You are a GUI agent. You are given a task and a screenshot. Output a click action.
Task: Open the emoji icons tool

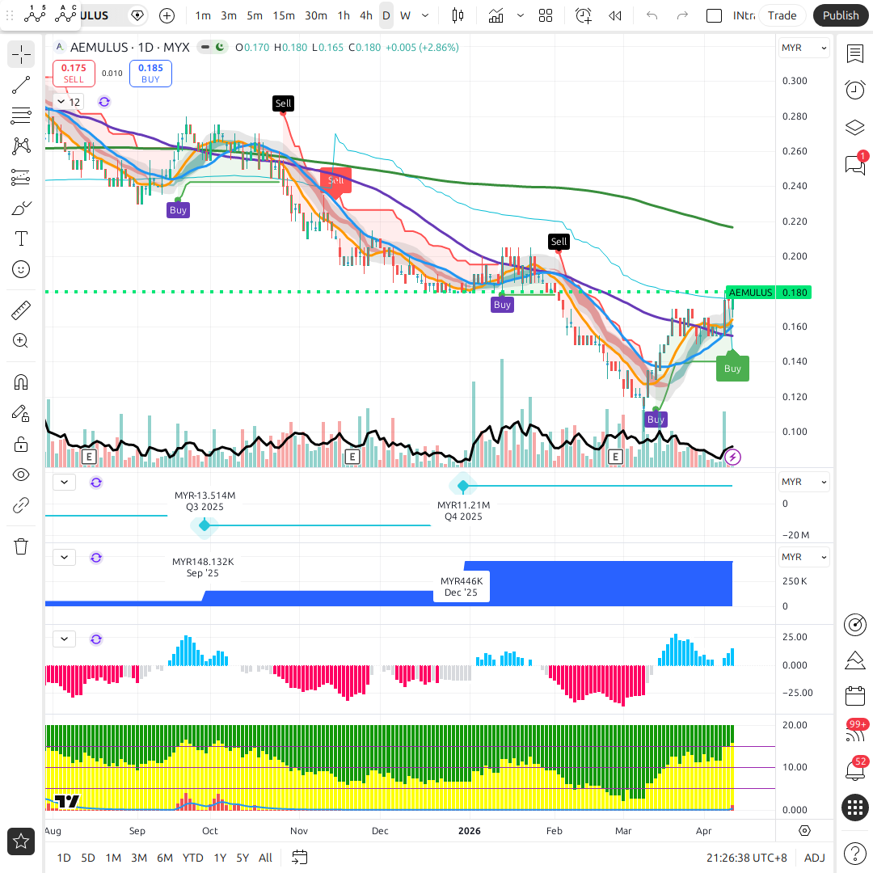point(21,269)
